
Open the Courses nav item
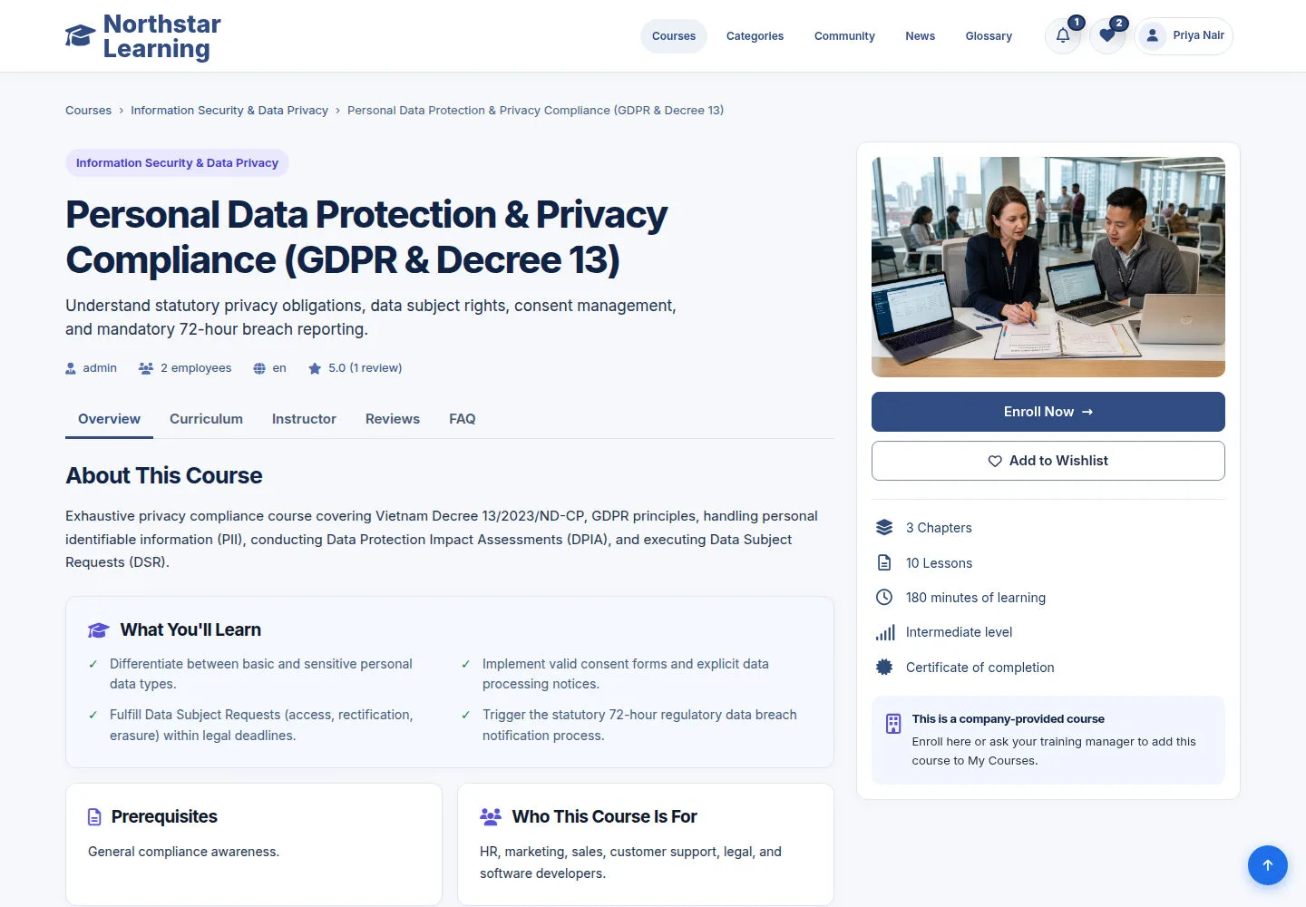pyautogui.click(x=674, y=36)
